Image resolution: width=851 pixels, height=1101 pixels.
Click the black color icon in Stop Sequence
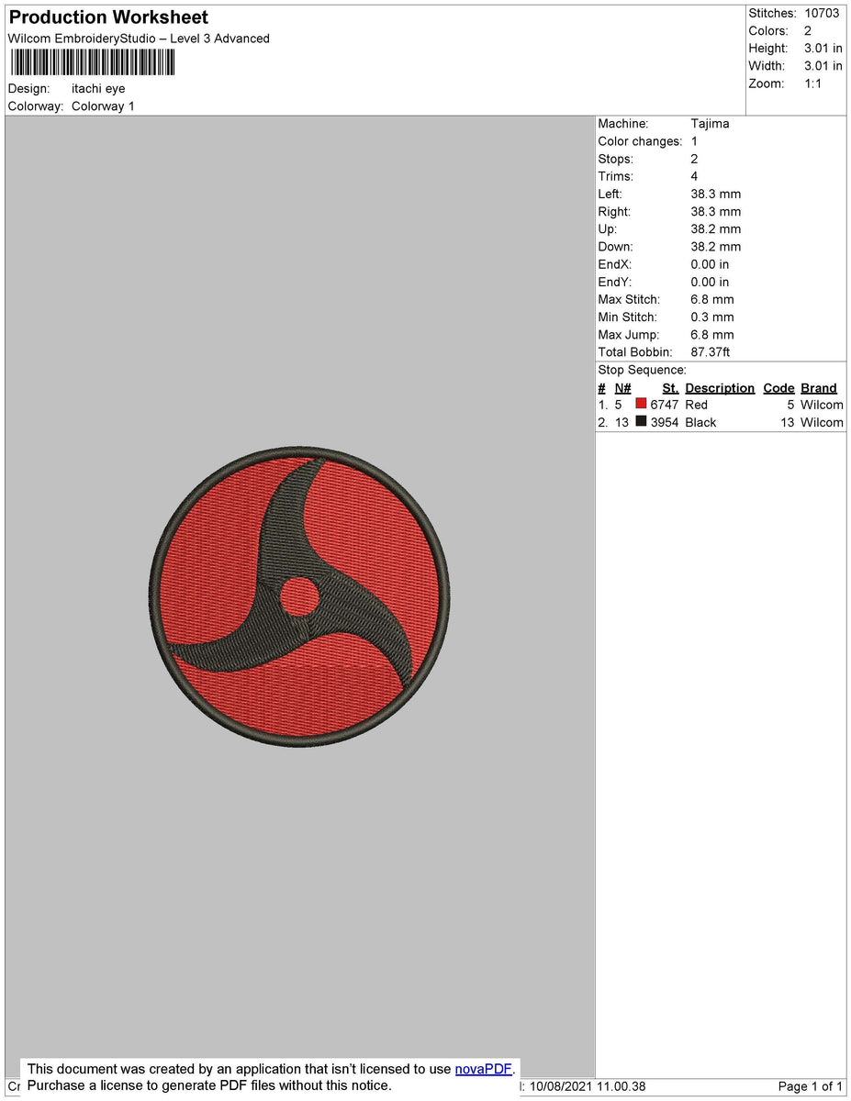pos(640,421)
